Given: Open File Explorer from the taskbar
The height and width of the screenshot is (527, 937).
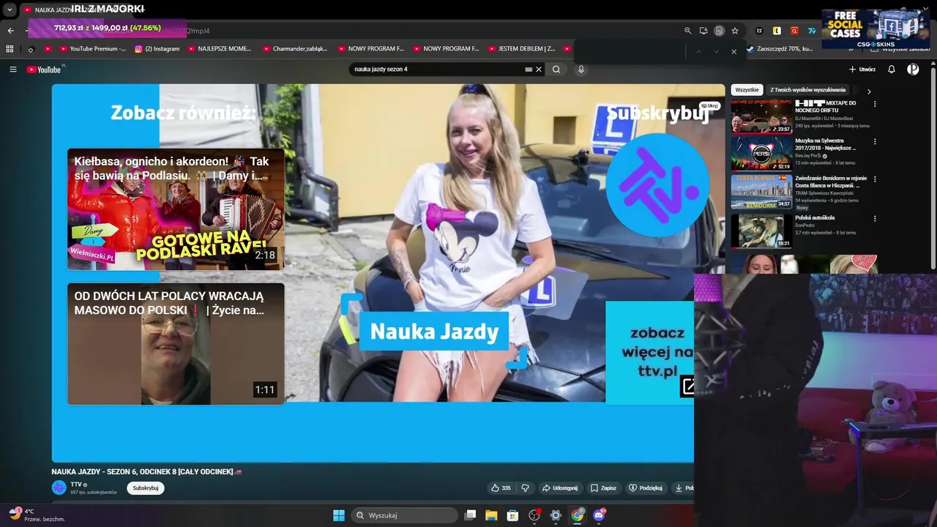Looking at the screenshot, I should [x=491, y=515].
